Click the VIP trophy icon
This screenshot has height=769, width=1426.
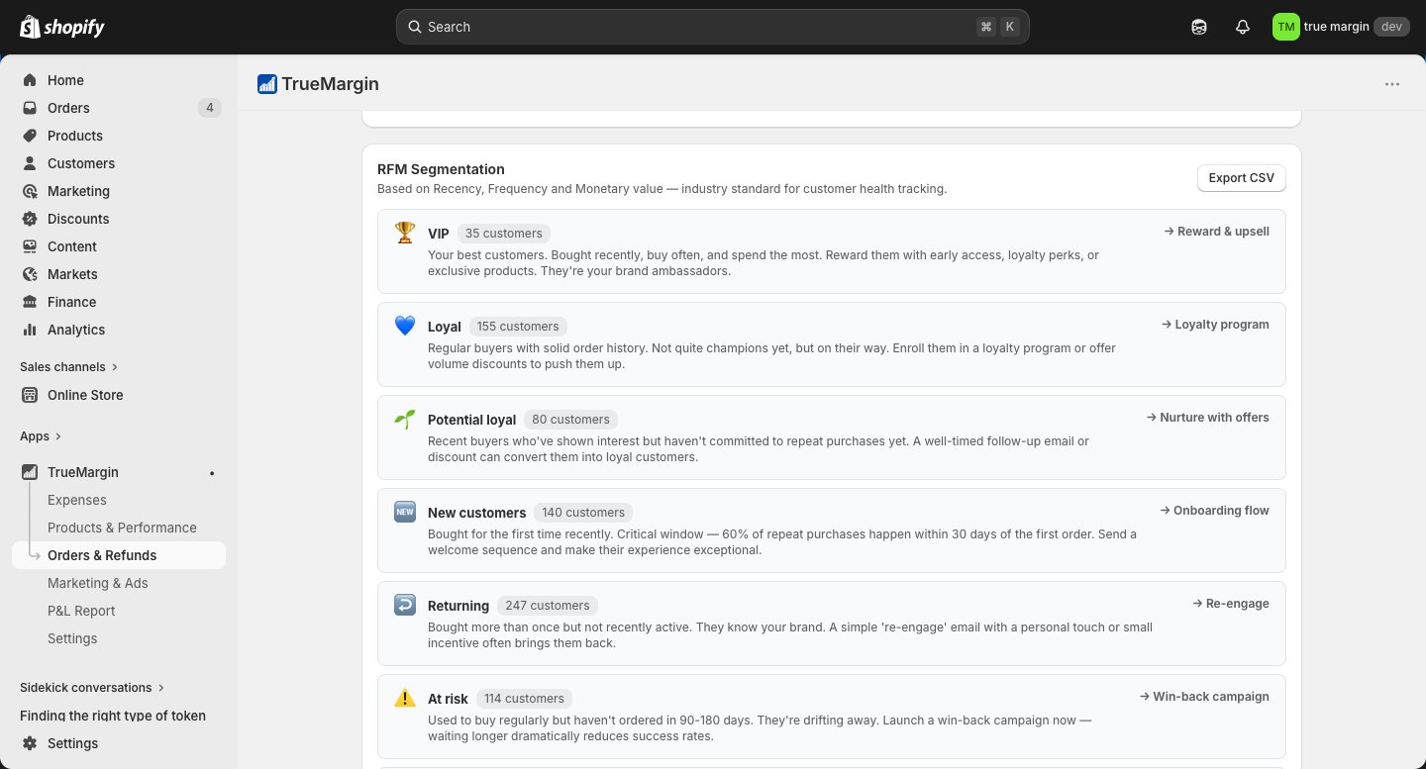coord(405,233)
